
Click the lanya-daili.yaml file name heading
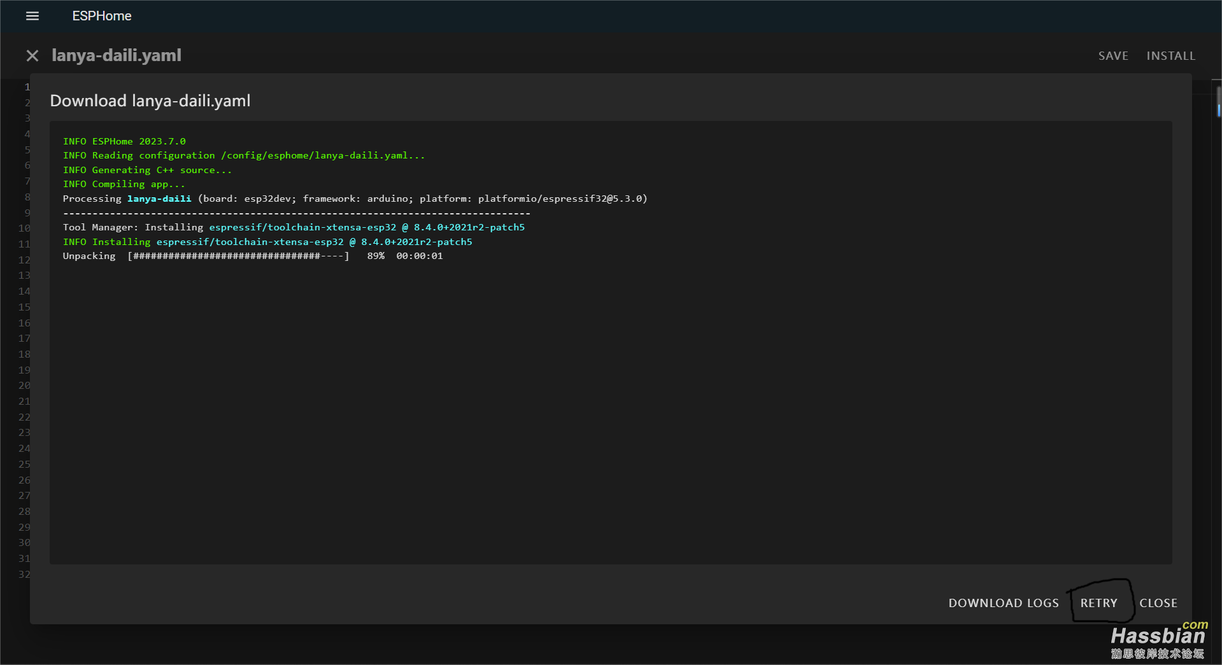pyautogui.click(x=117, y=55)
